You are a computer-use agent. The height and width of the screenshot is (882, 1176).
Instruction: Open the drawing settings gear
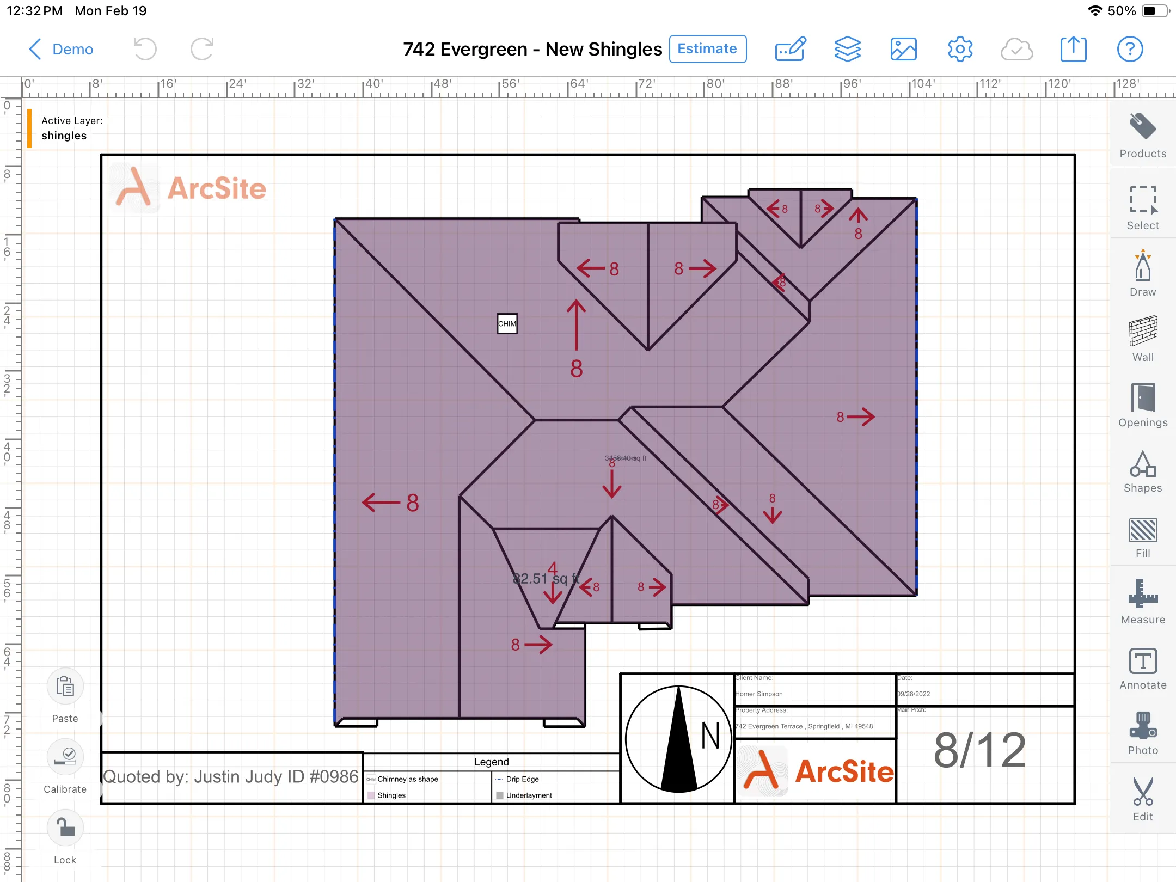[x=959, y=49]
